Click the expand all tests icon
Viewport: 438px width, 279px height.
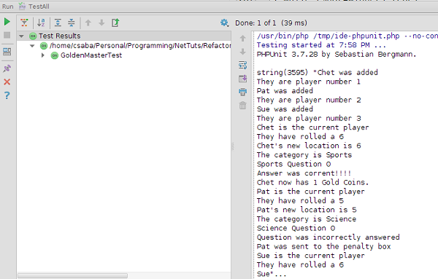pos(58,23)
